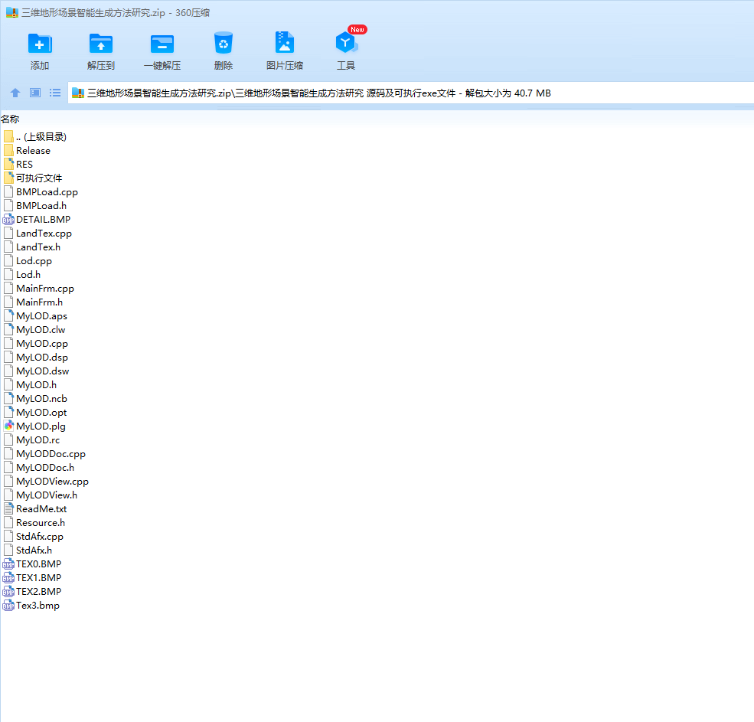This screenshot has width=754, height=722.
Task: Select the file Resource.h
Action: (34, 523)
